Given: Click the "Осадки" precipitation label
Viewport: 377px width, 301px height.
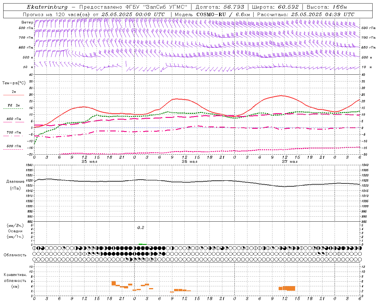Looking at the screenshot, I should [15, 231].
